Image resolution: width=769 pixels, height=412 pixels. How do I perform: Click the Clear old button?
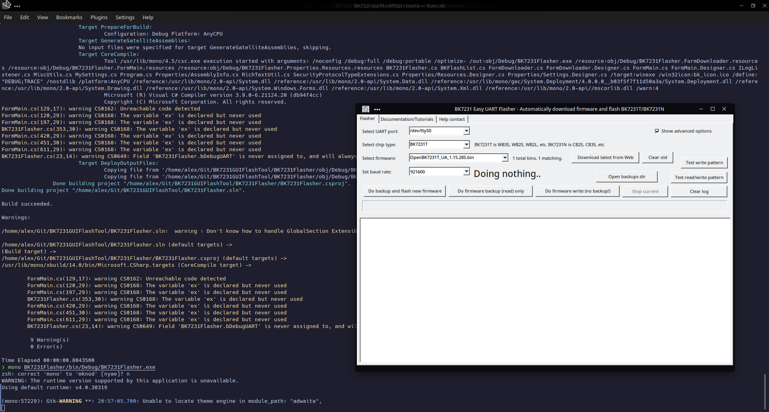click(658, 157)
